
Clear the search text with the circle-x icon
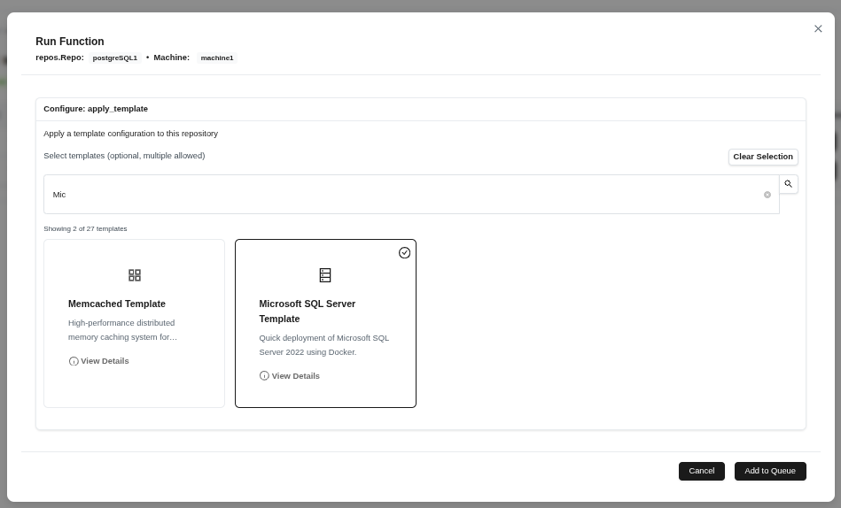pyautogui.click(x=767, y=195)
